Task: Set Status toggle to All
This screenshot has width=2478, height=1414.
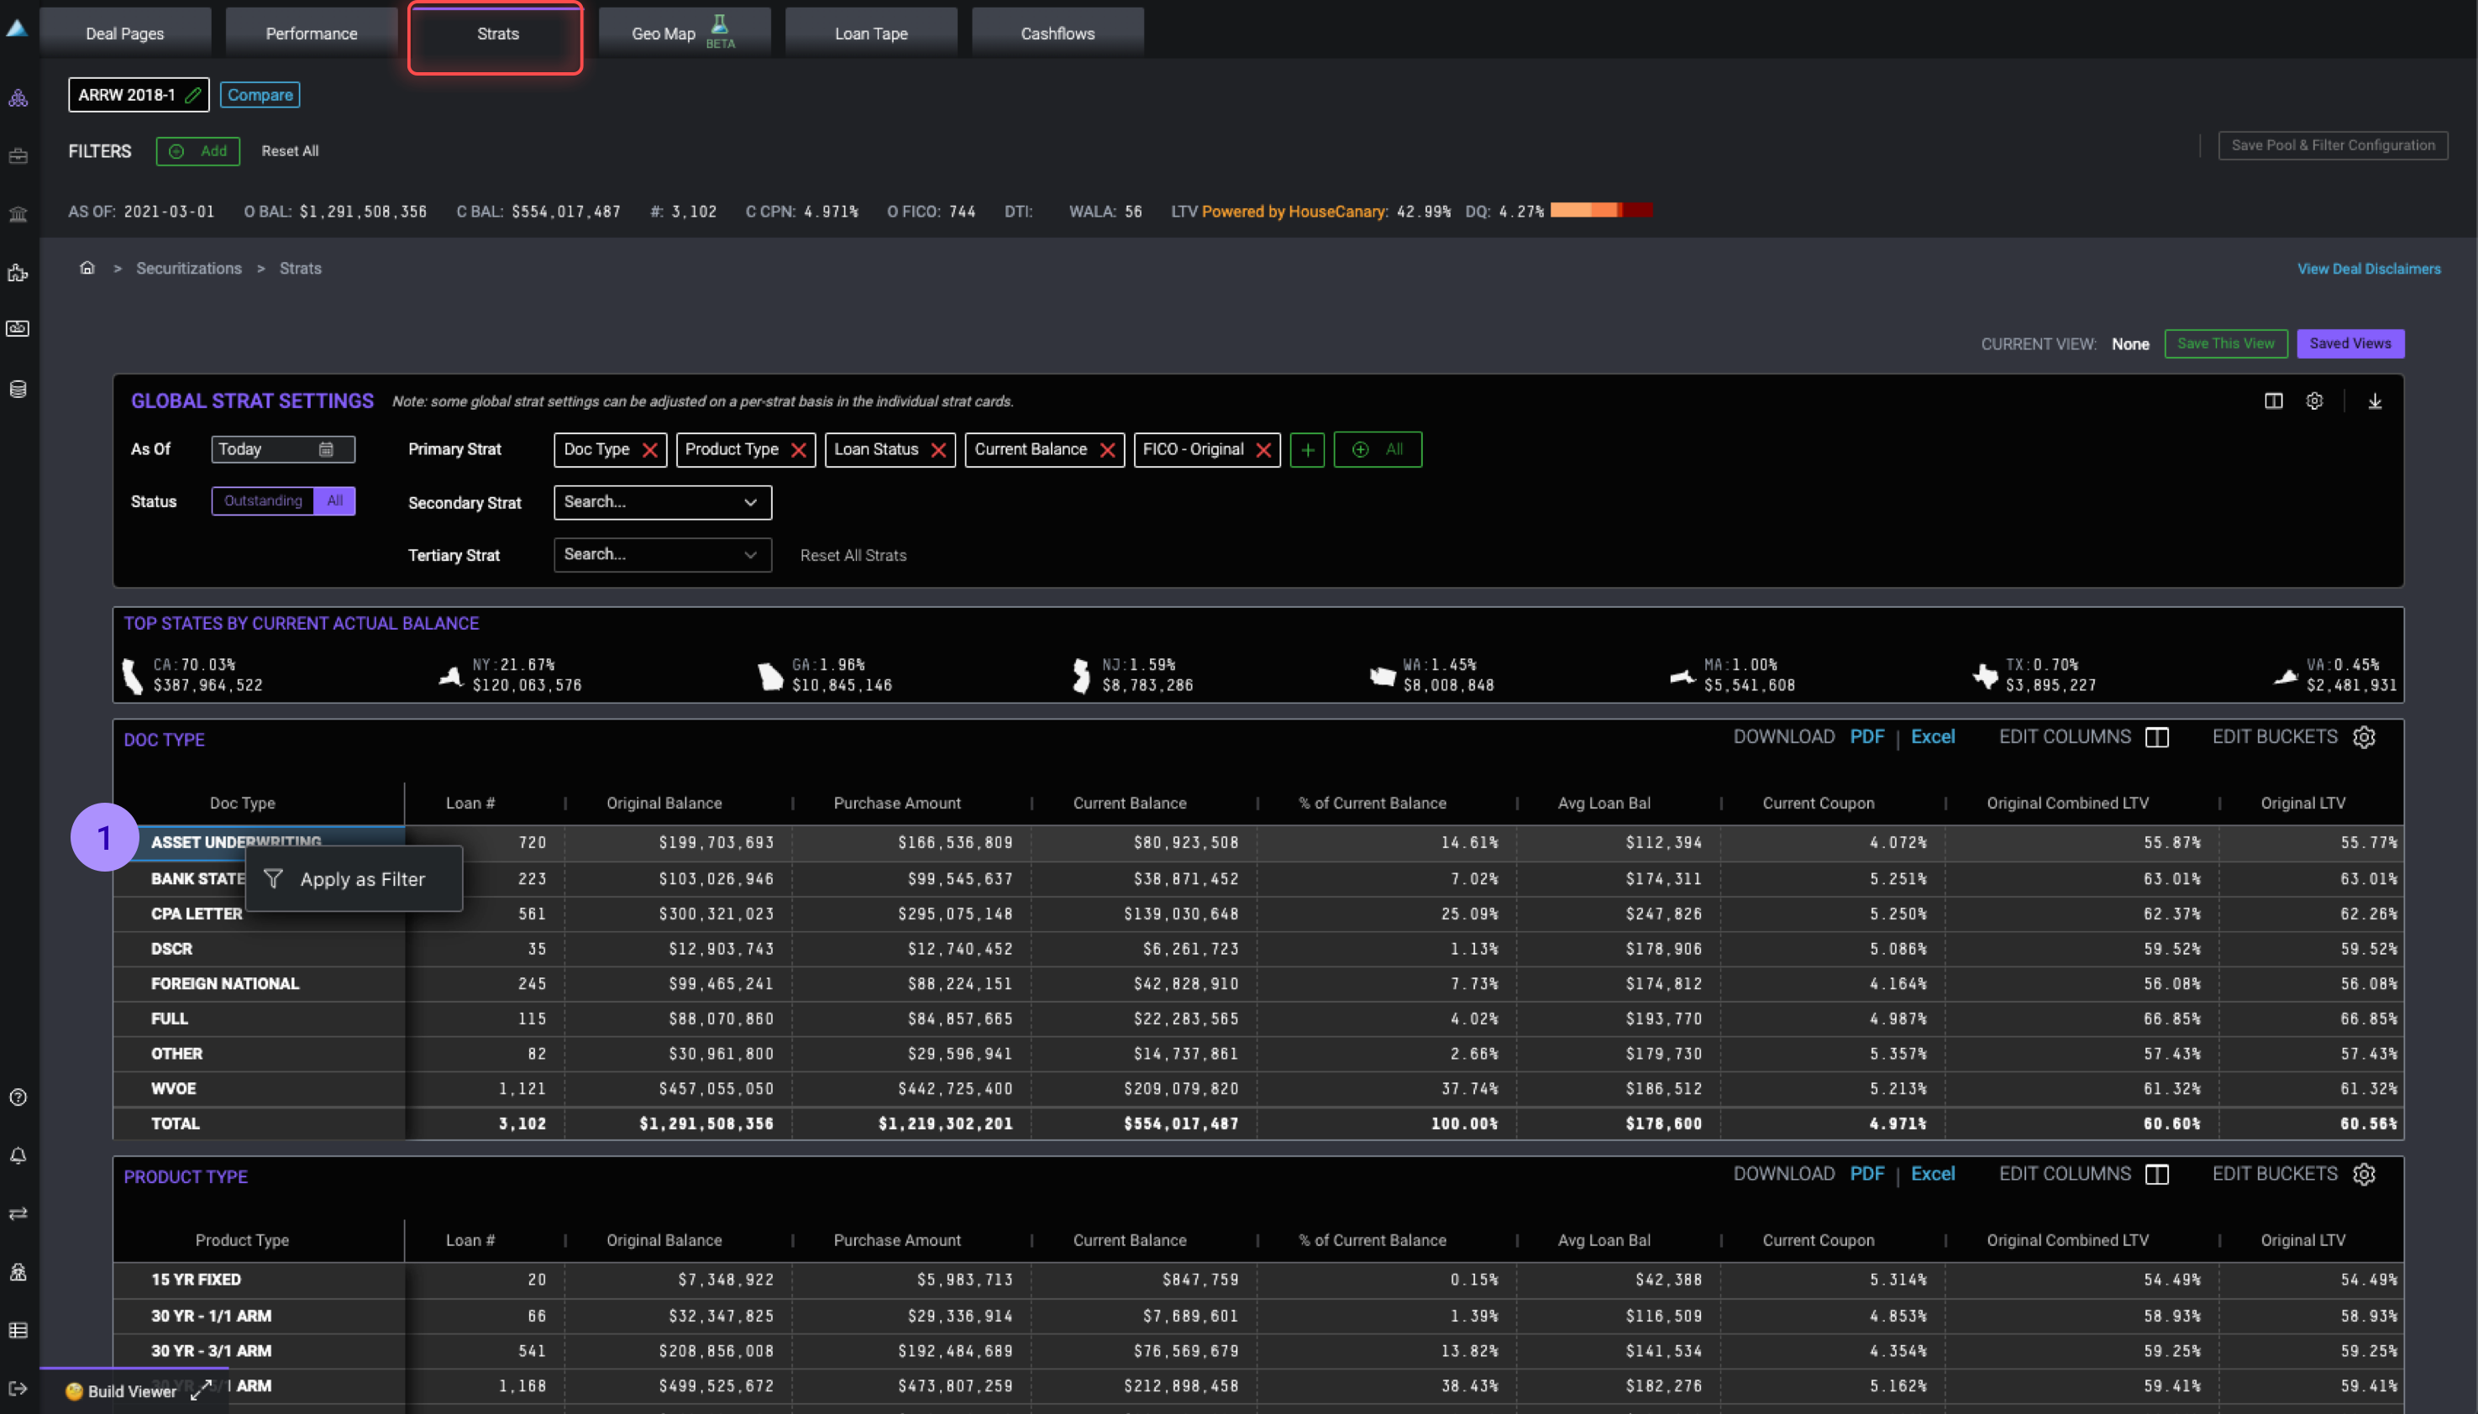Action: (x=334, y=501)
